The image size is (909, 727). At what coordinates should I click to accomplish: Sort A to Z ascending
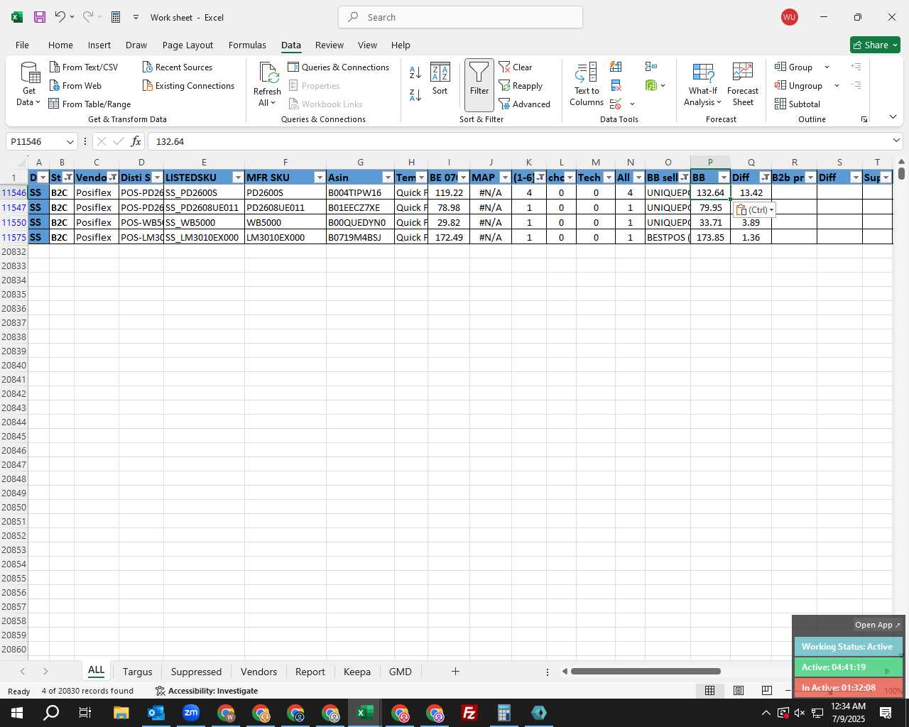point(415,72)
